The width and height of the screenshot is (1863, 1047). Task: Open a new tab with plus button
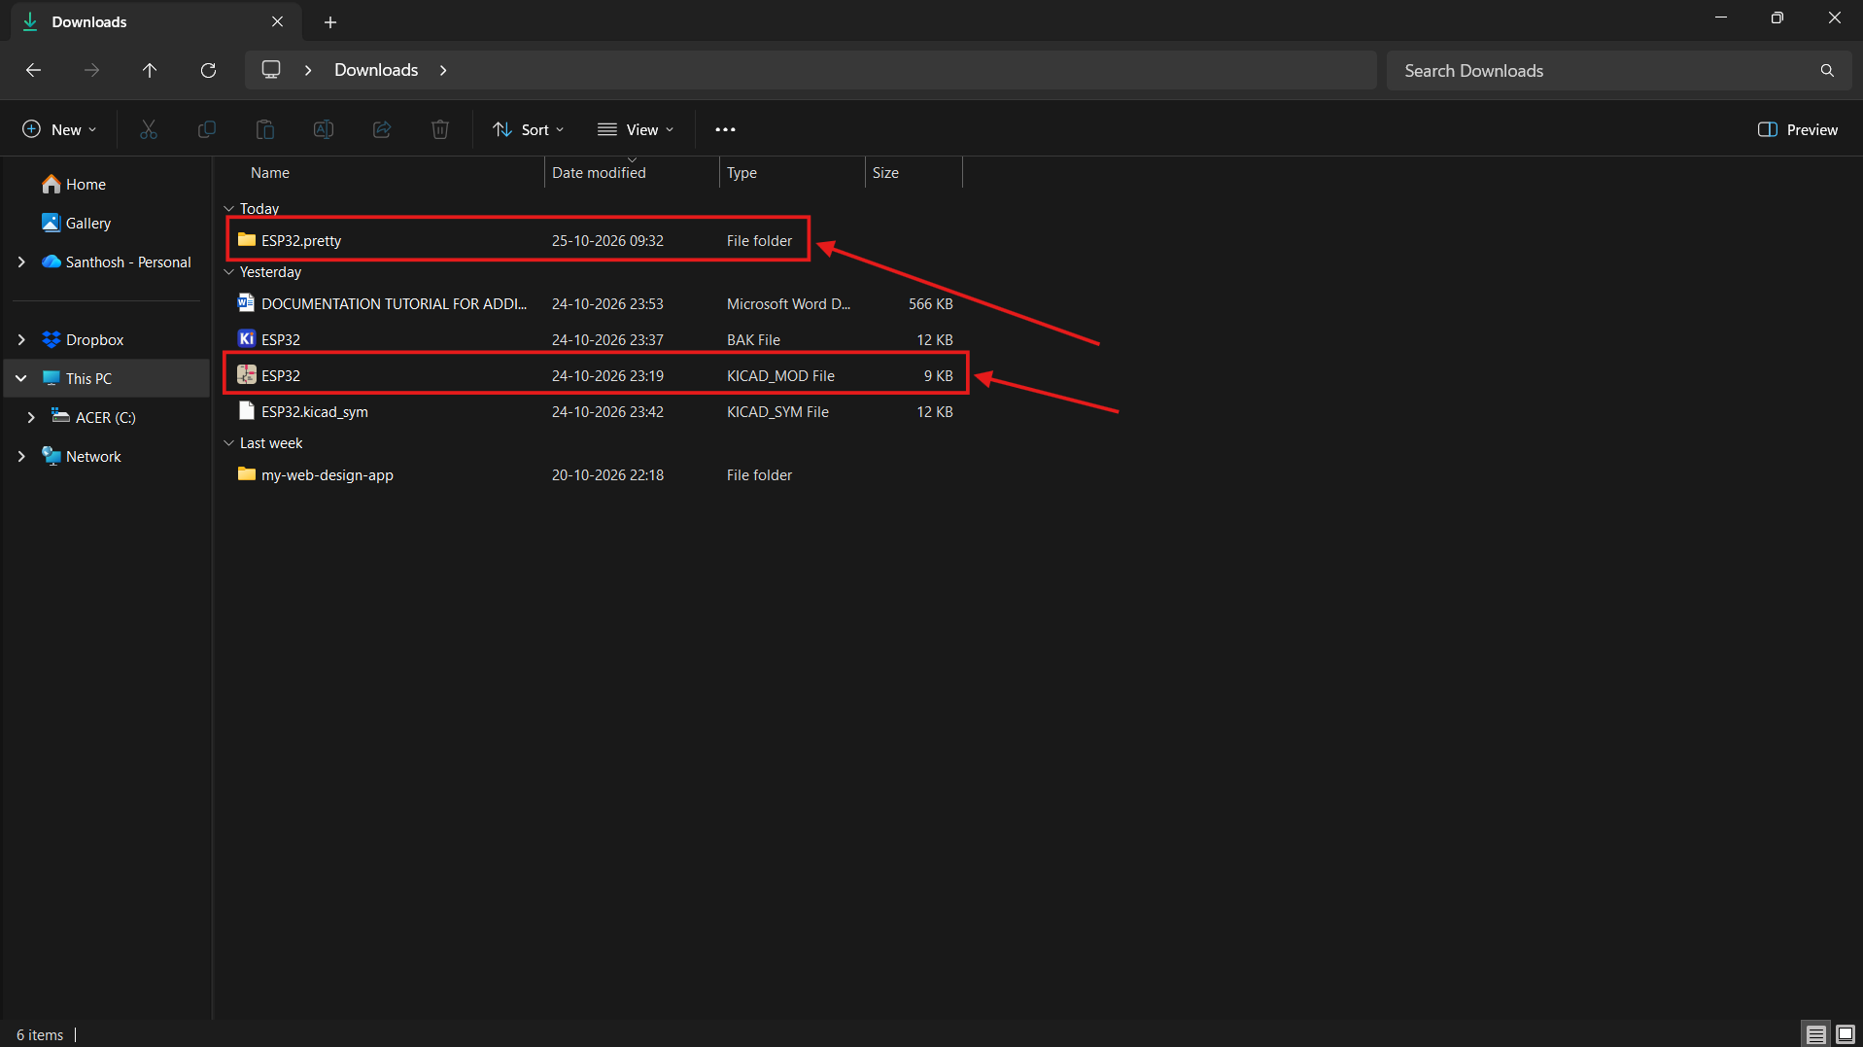(x=330, y=21)
